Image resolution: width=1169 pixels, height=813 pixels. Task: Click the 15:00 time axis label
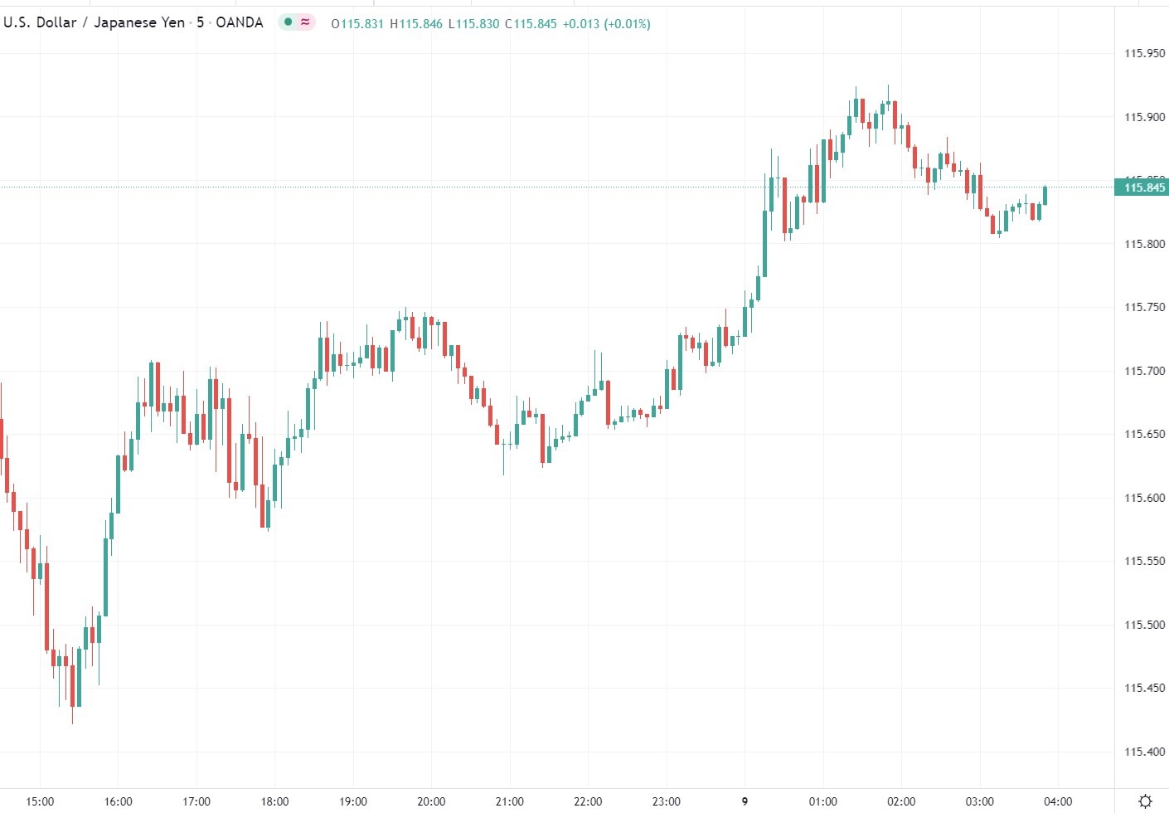pos(40,801)
